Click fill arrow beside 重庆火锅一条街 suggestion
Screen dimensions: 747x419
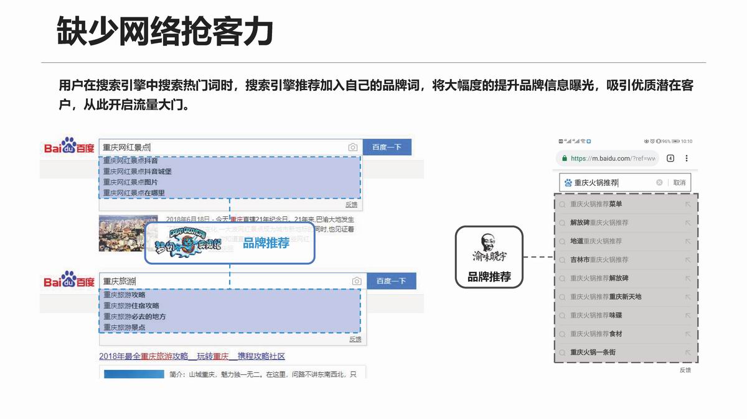(x=688, y=352)
